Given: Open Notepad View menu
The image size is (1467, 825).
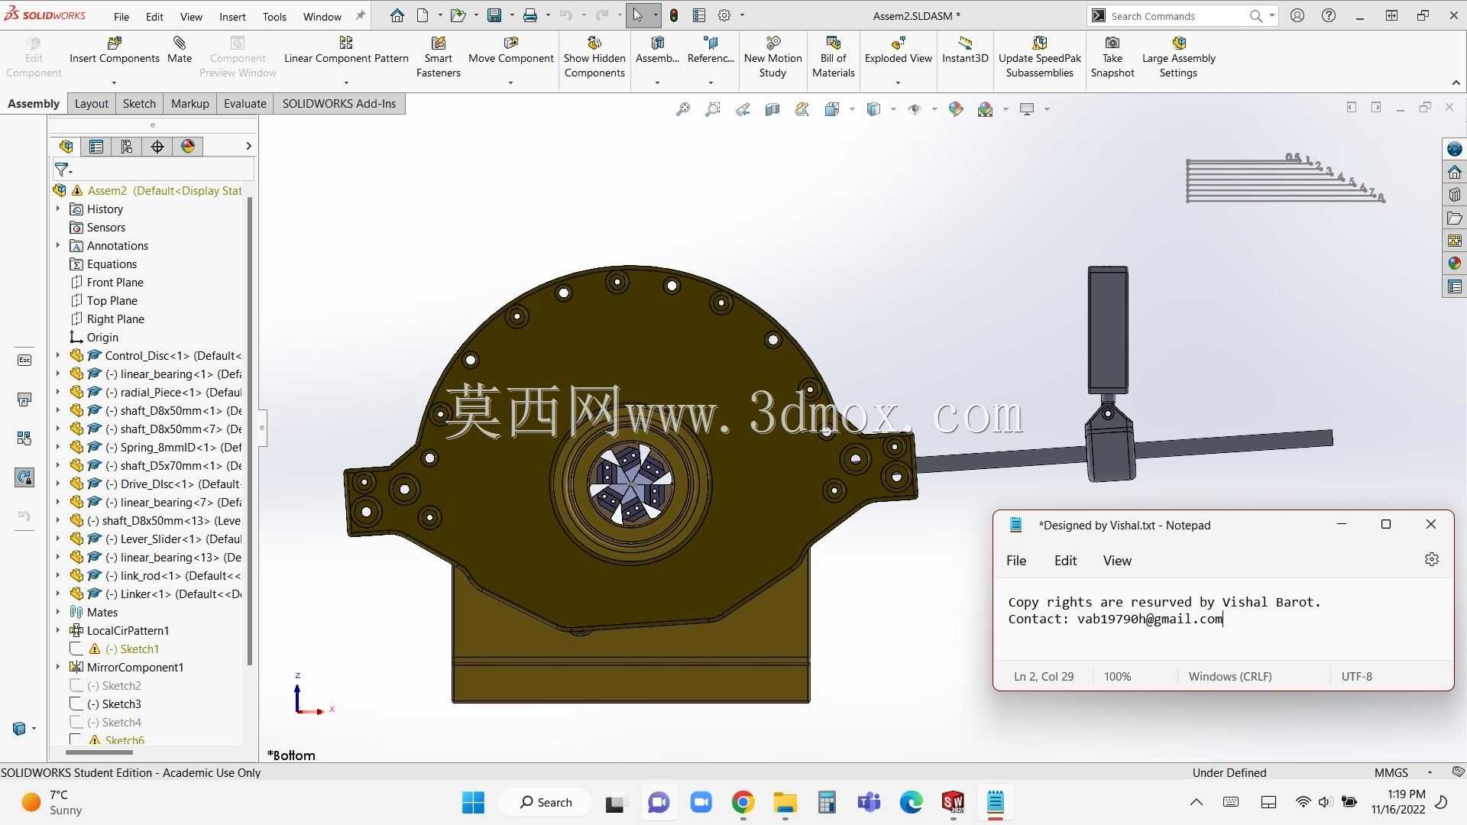Looking at the screenshot, I should [x=1117, y=561].
